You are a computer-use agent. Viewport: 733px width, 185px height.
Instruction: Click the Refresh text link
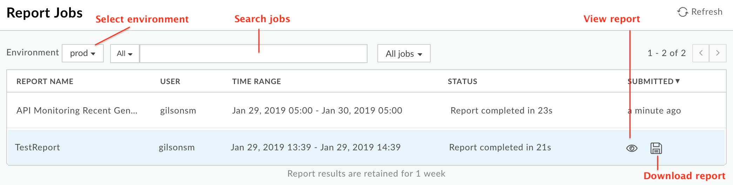pos(707,12)
